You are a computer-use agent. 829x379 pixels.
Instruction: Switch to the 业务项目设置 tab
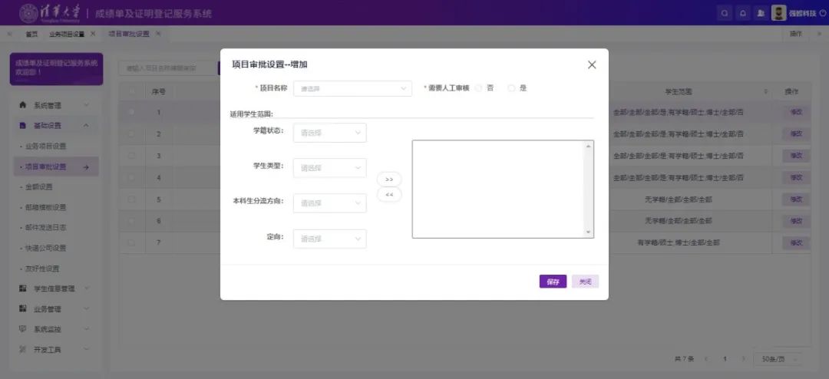(67, 34)
